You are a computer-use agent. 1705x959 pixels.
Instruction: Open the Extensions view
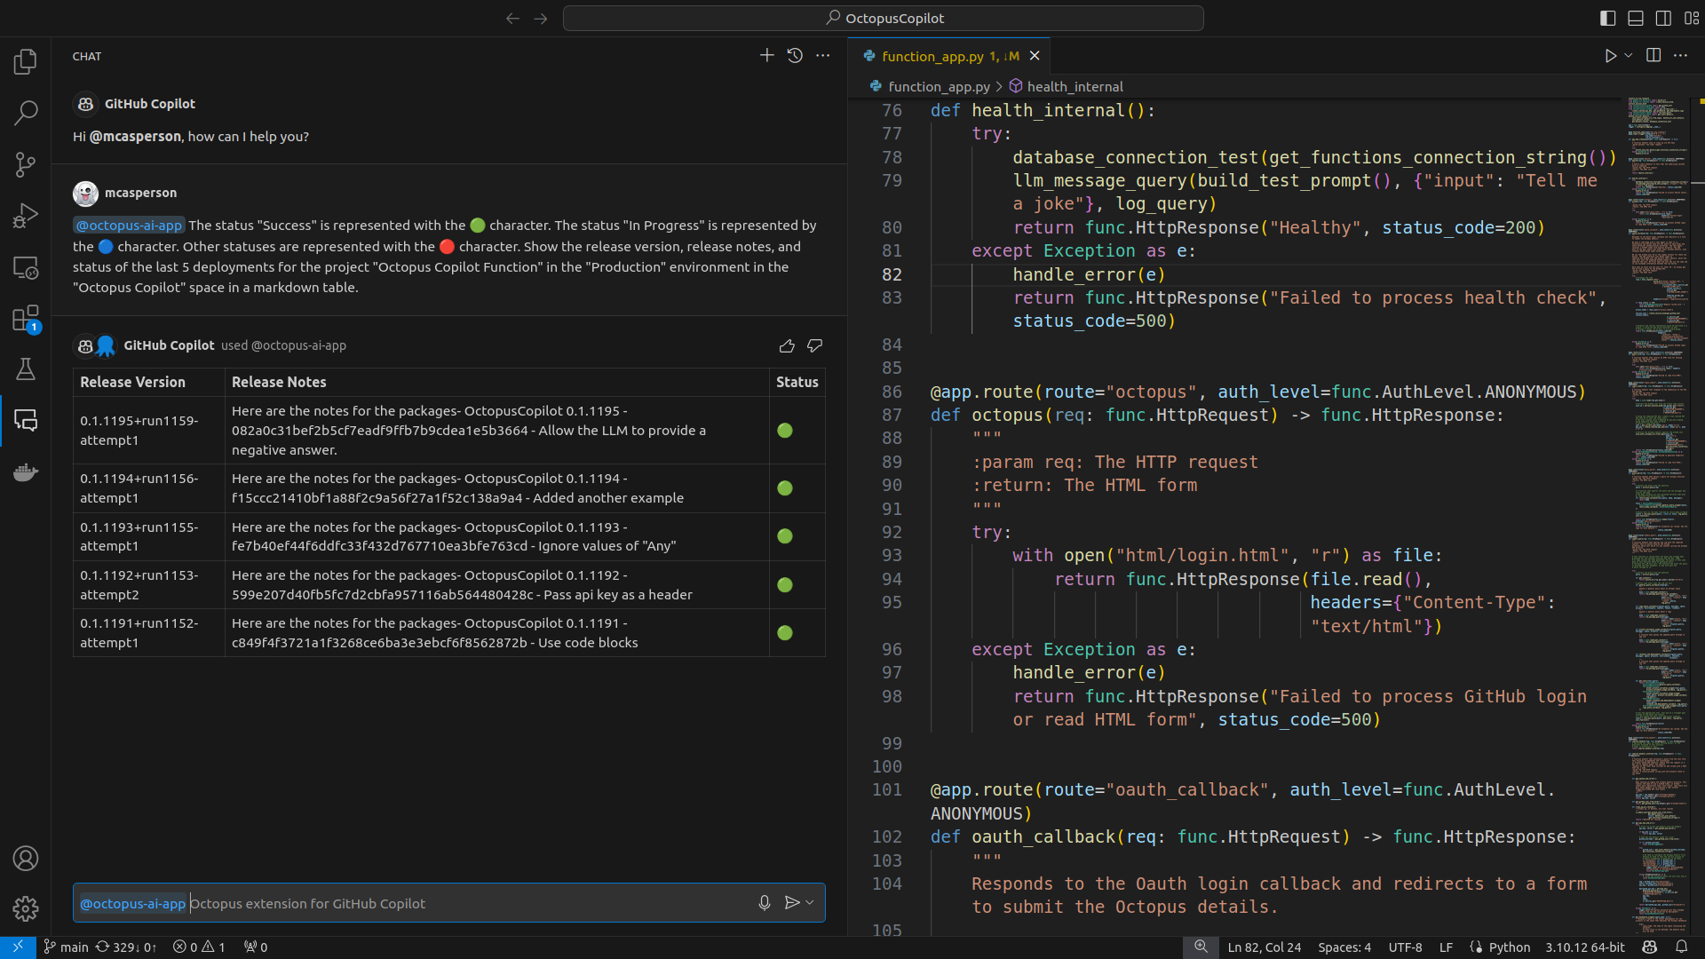tap(25, 318)
